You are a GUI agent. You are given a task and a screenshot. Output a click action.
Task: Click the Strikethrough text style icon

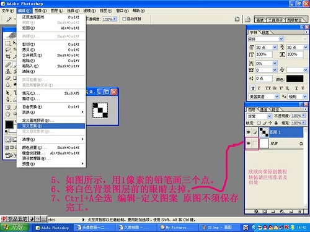(x=303, y=88)
